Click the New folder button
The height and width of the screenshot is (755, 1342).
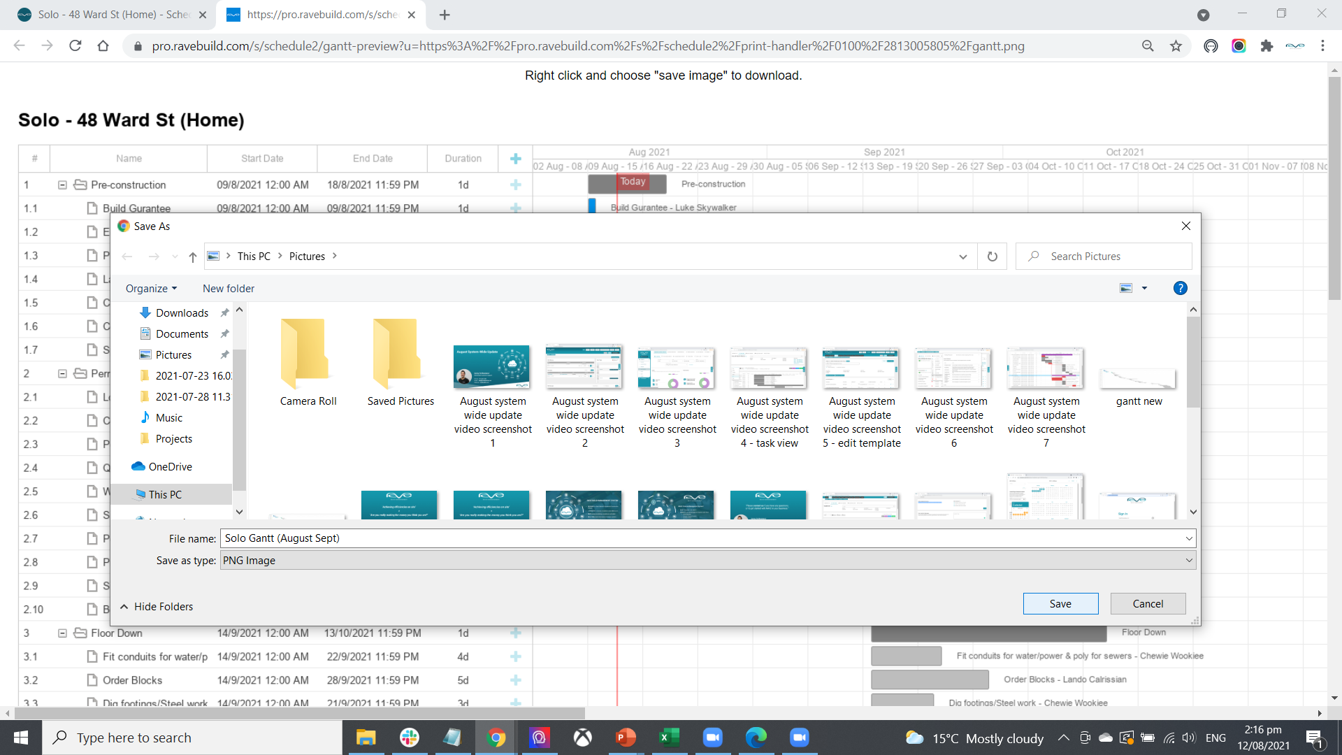[229, 289]
